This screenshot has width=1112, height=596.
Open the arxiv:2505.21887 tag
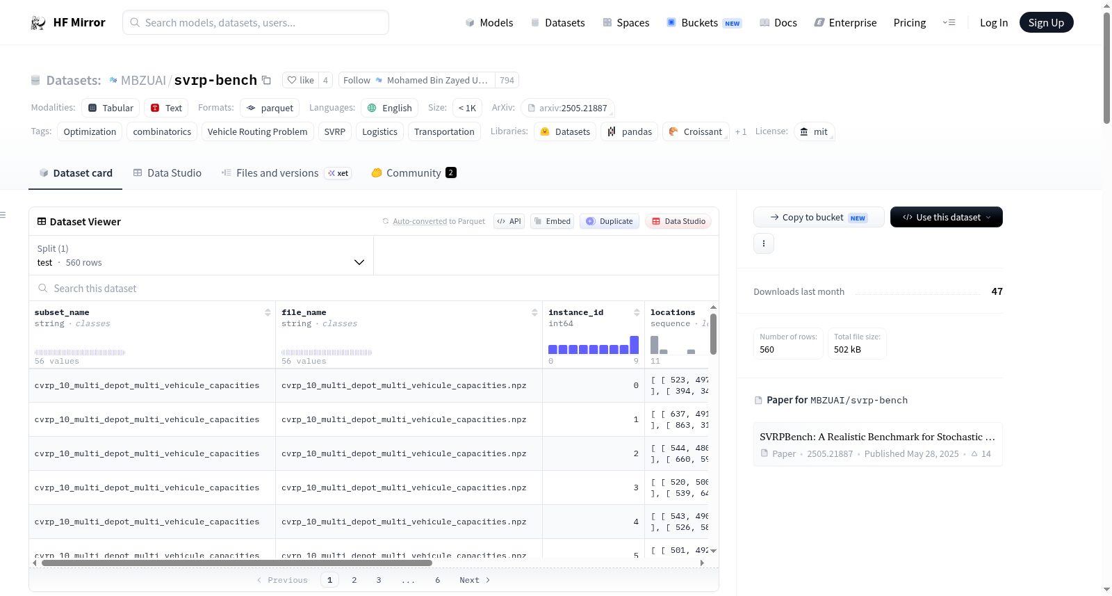point(567,108)
